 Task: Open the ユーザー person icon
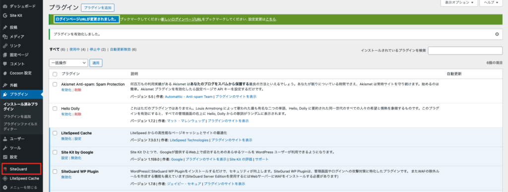point(5,139)
